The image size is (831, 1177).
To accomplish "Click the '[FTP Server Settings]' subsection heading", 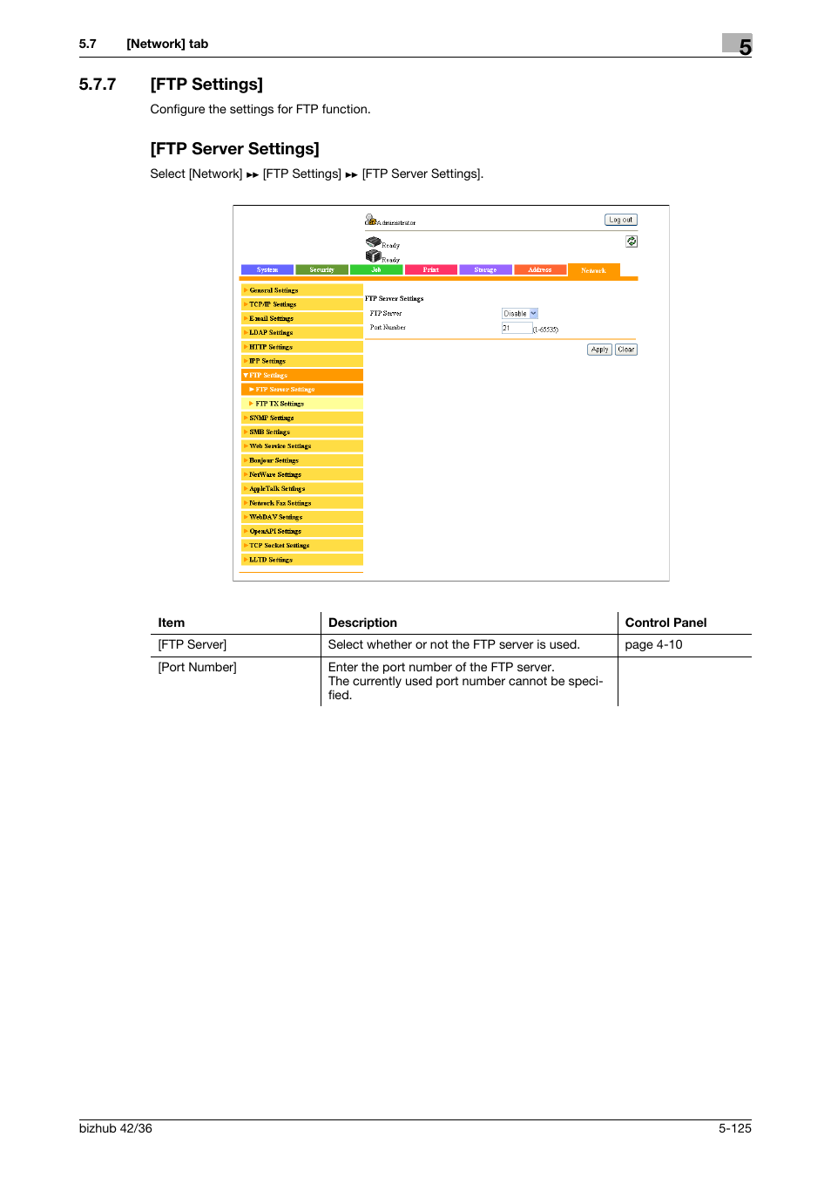I will pyautogui.click(x=235, y=148).
